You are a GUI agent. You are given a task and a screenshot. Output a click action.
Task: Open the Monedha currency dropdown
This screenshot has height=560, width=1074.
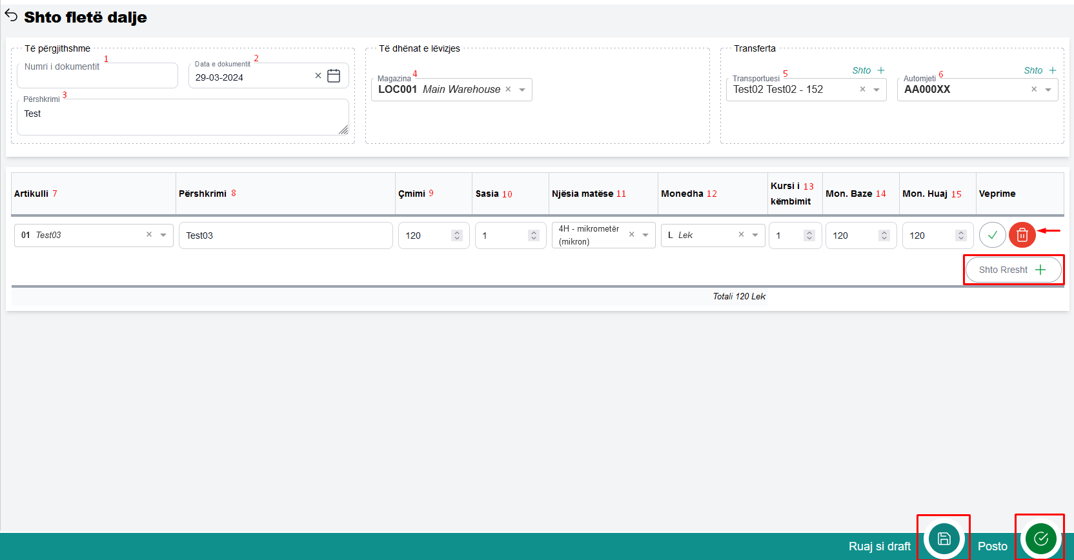coord(755,235)
